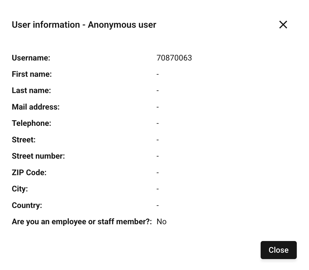Click the 'No' staff member answer
309x270 pixels.
pyautogui.click(x=162, y=222)
